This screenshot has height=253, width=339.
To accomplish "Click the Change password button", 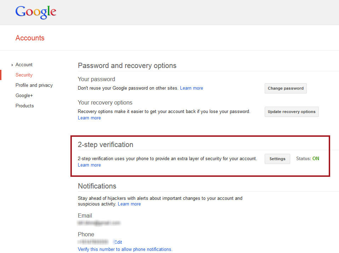I will tap(286, 88).
